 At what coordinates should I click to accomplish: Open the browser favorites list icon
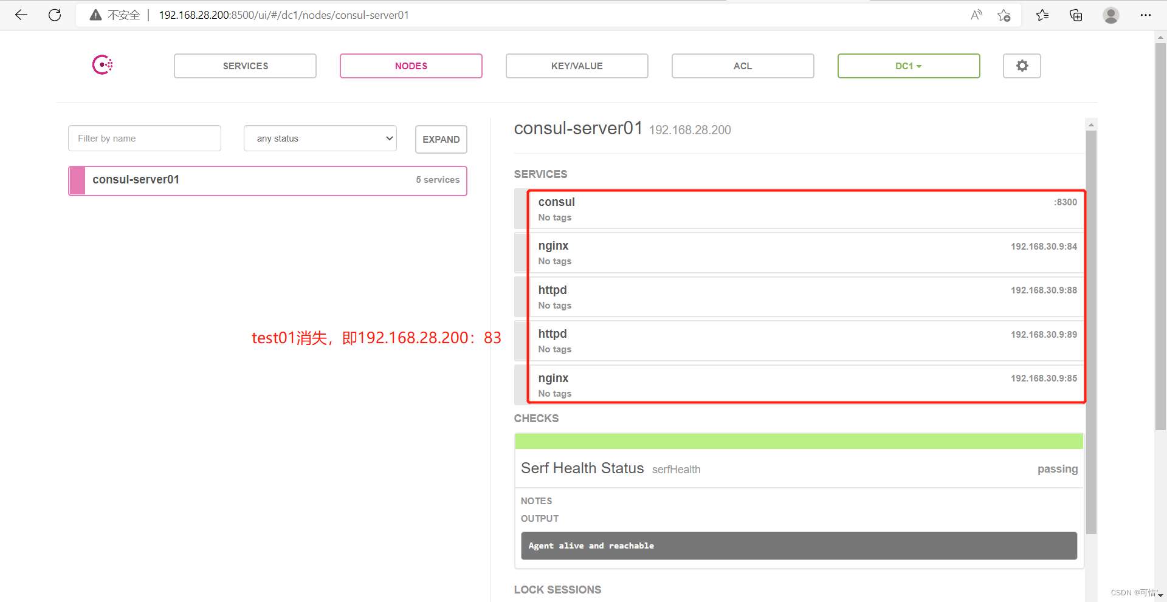click(1042, 15)
